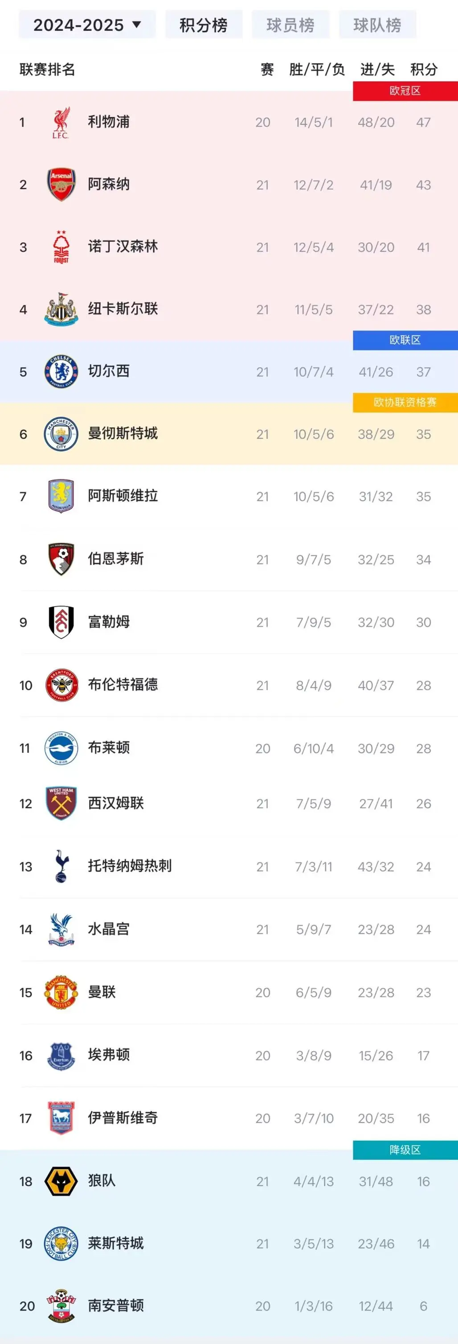The height and width of the screenshot is (1344, 458).
Task: Open the 阿斯顿维拉 team name
Action: 123,496
